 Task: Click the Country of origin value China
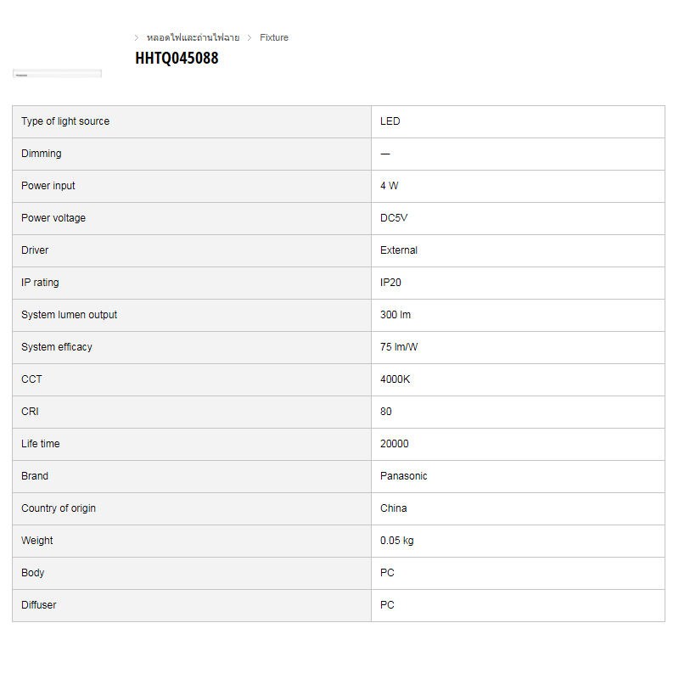(394, 508)
